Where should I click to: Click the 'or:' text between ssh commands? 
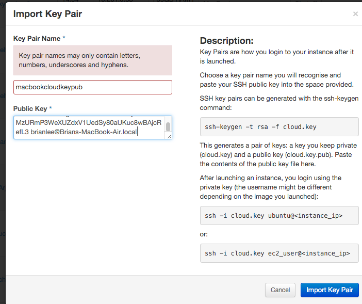[x=204, y=234]
